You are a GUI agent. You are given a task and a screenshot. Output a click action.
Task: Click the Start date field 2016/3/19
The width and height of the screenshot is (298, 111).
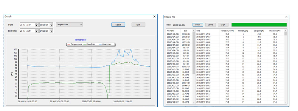pyautogui.click(x=27, y=24)
